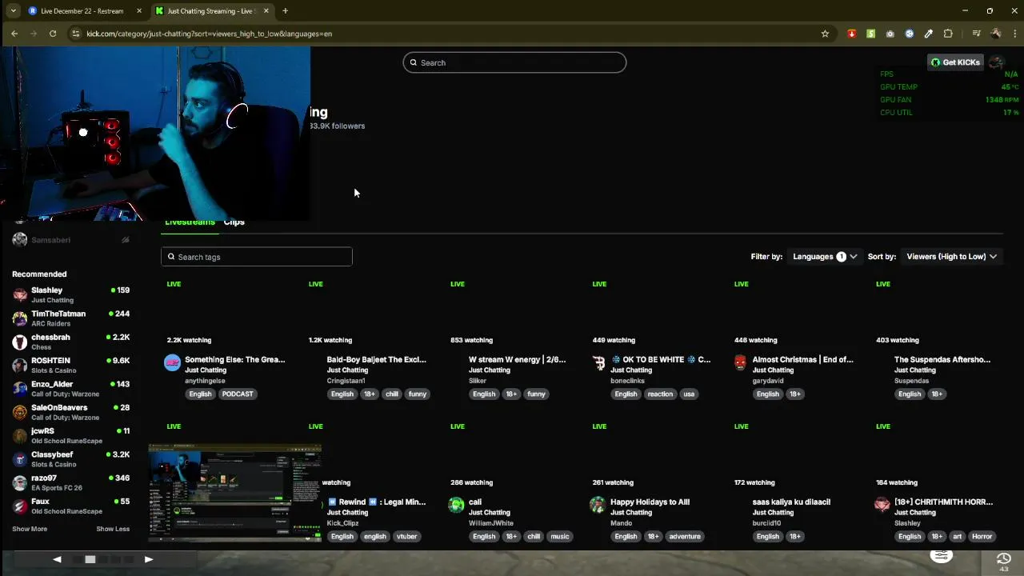1024x576 pixels.
Task: Open The Suspendas Aftersho... stream
Action: 942,360
